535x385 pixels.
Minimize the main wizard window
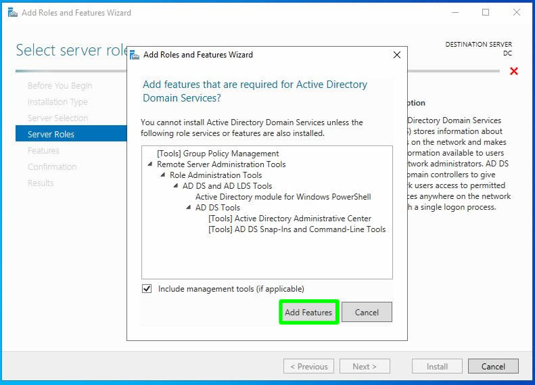coord(455,12)
